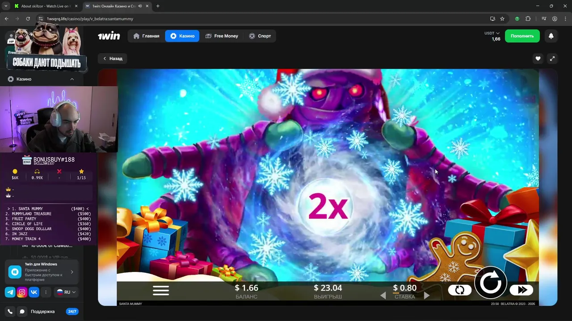Open the USDT currency dropdown
This screenshot has width=572, height=321.
tap(492, 33)
